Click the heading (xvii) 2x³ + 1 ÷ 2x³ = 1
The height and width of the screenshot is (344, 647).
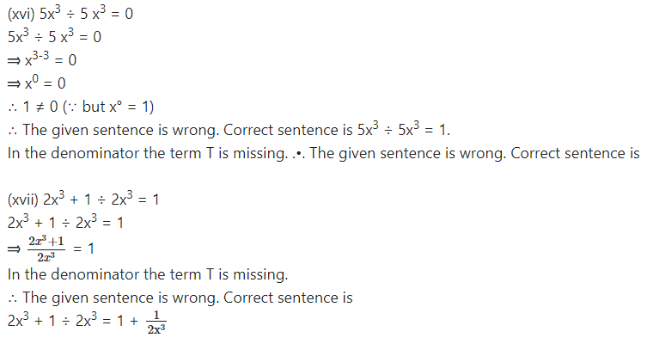point(83,199)
